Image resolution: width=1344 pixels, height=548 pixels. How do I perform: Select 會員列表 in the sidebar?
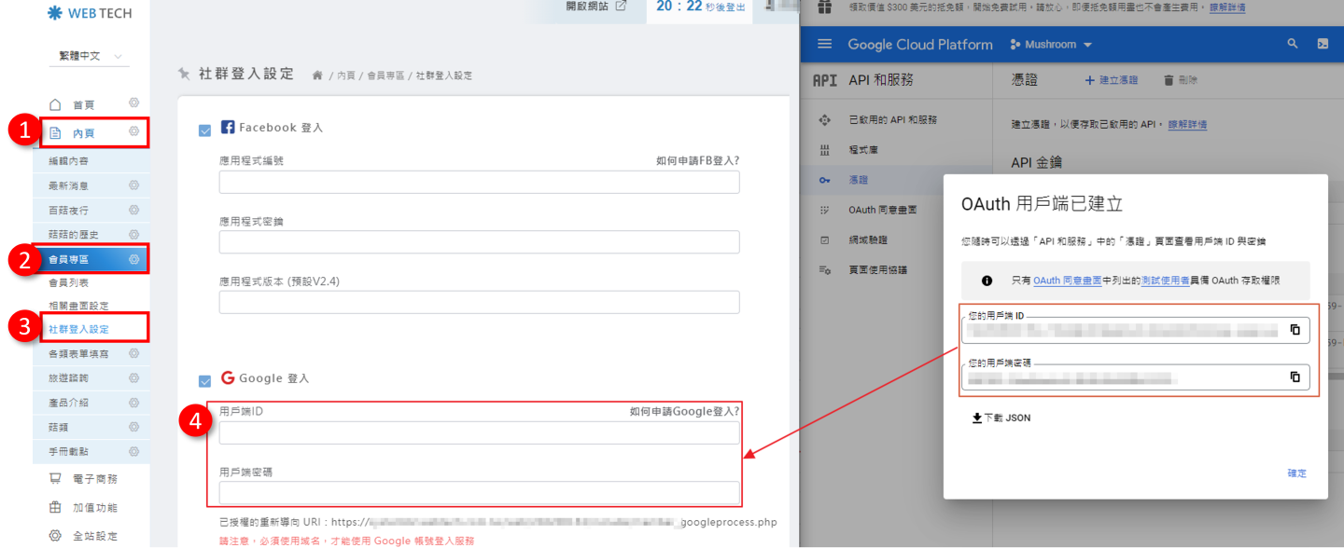69,282
